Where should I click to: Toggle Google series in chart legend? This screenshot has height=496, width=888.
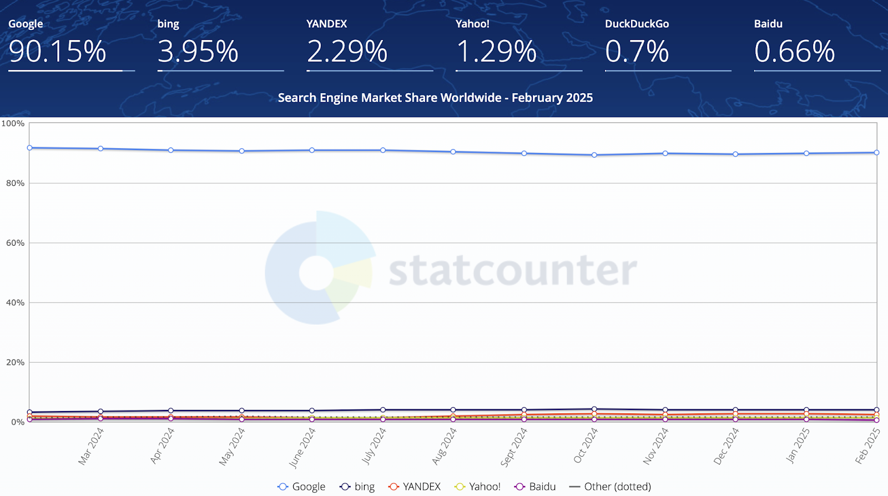tap(301, 487)
